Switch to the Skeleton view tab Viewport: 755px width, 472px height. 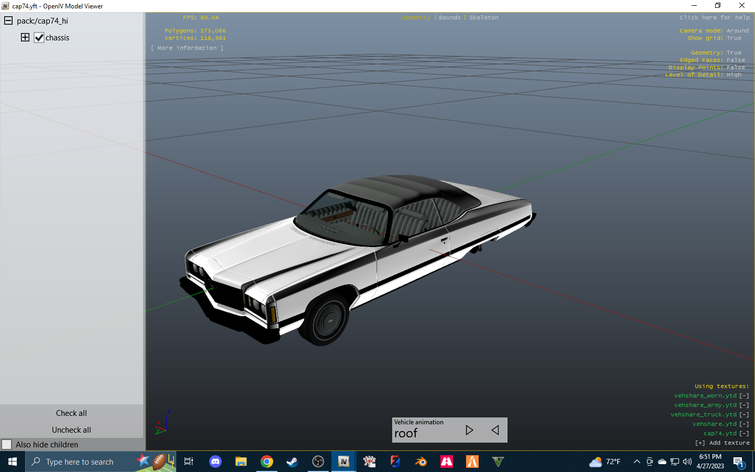[483, 18]
